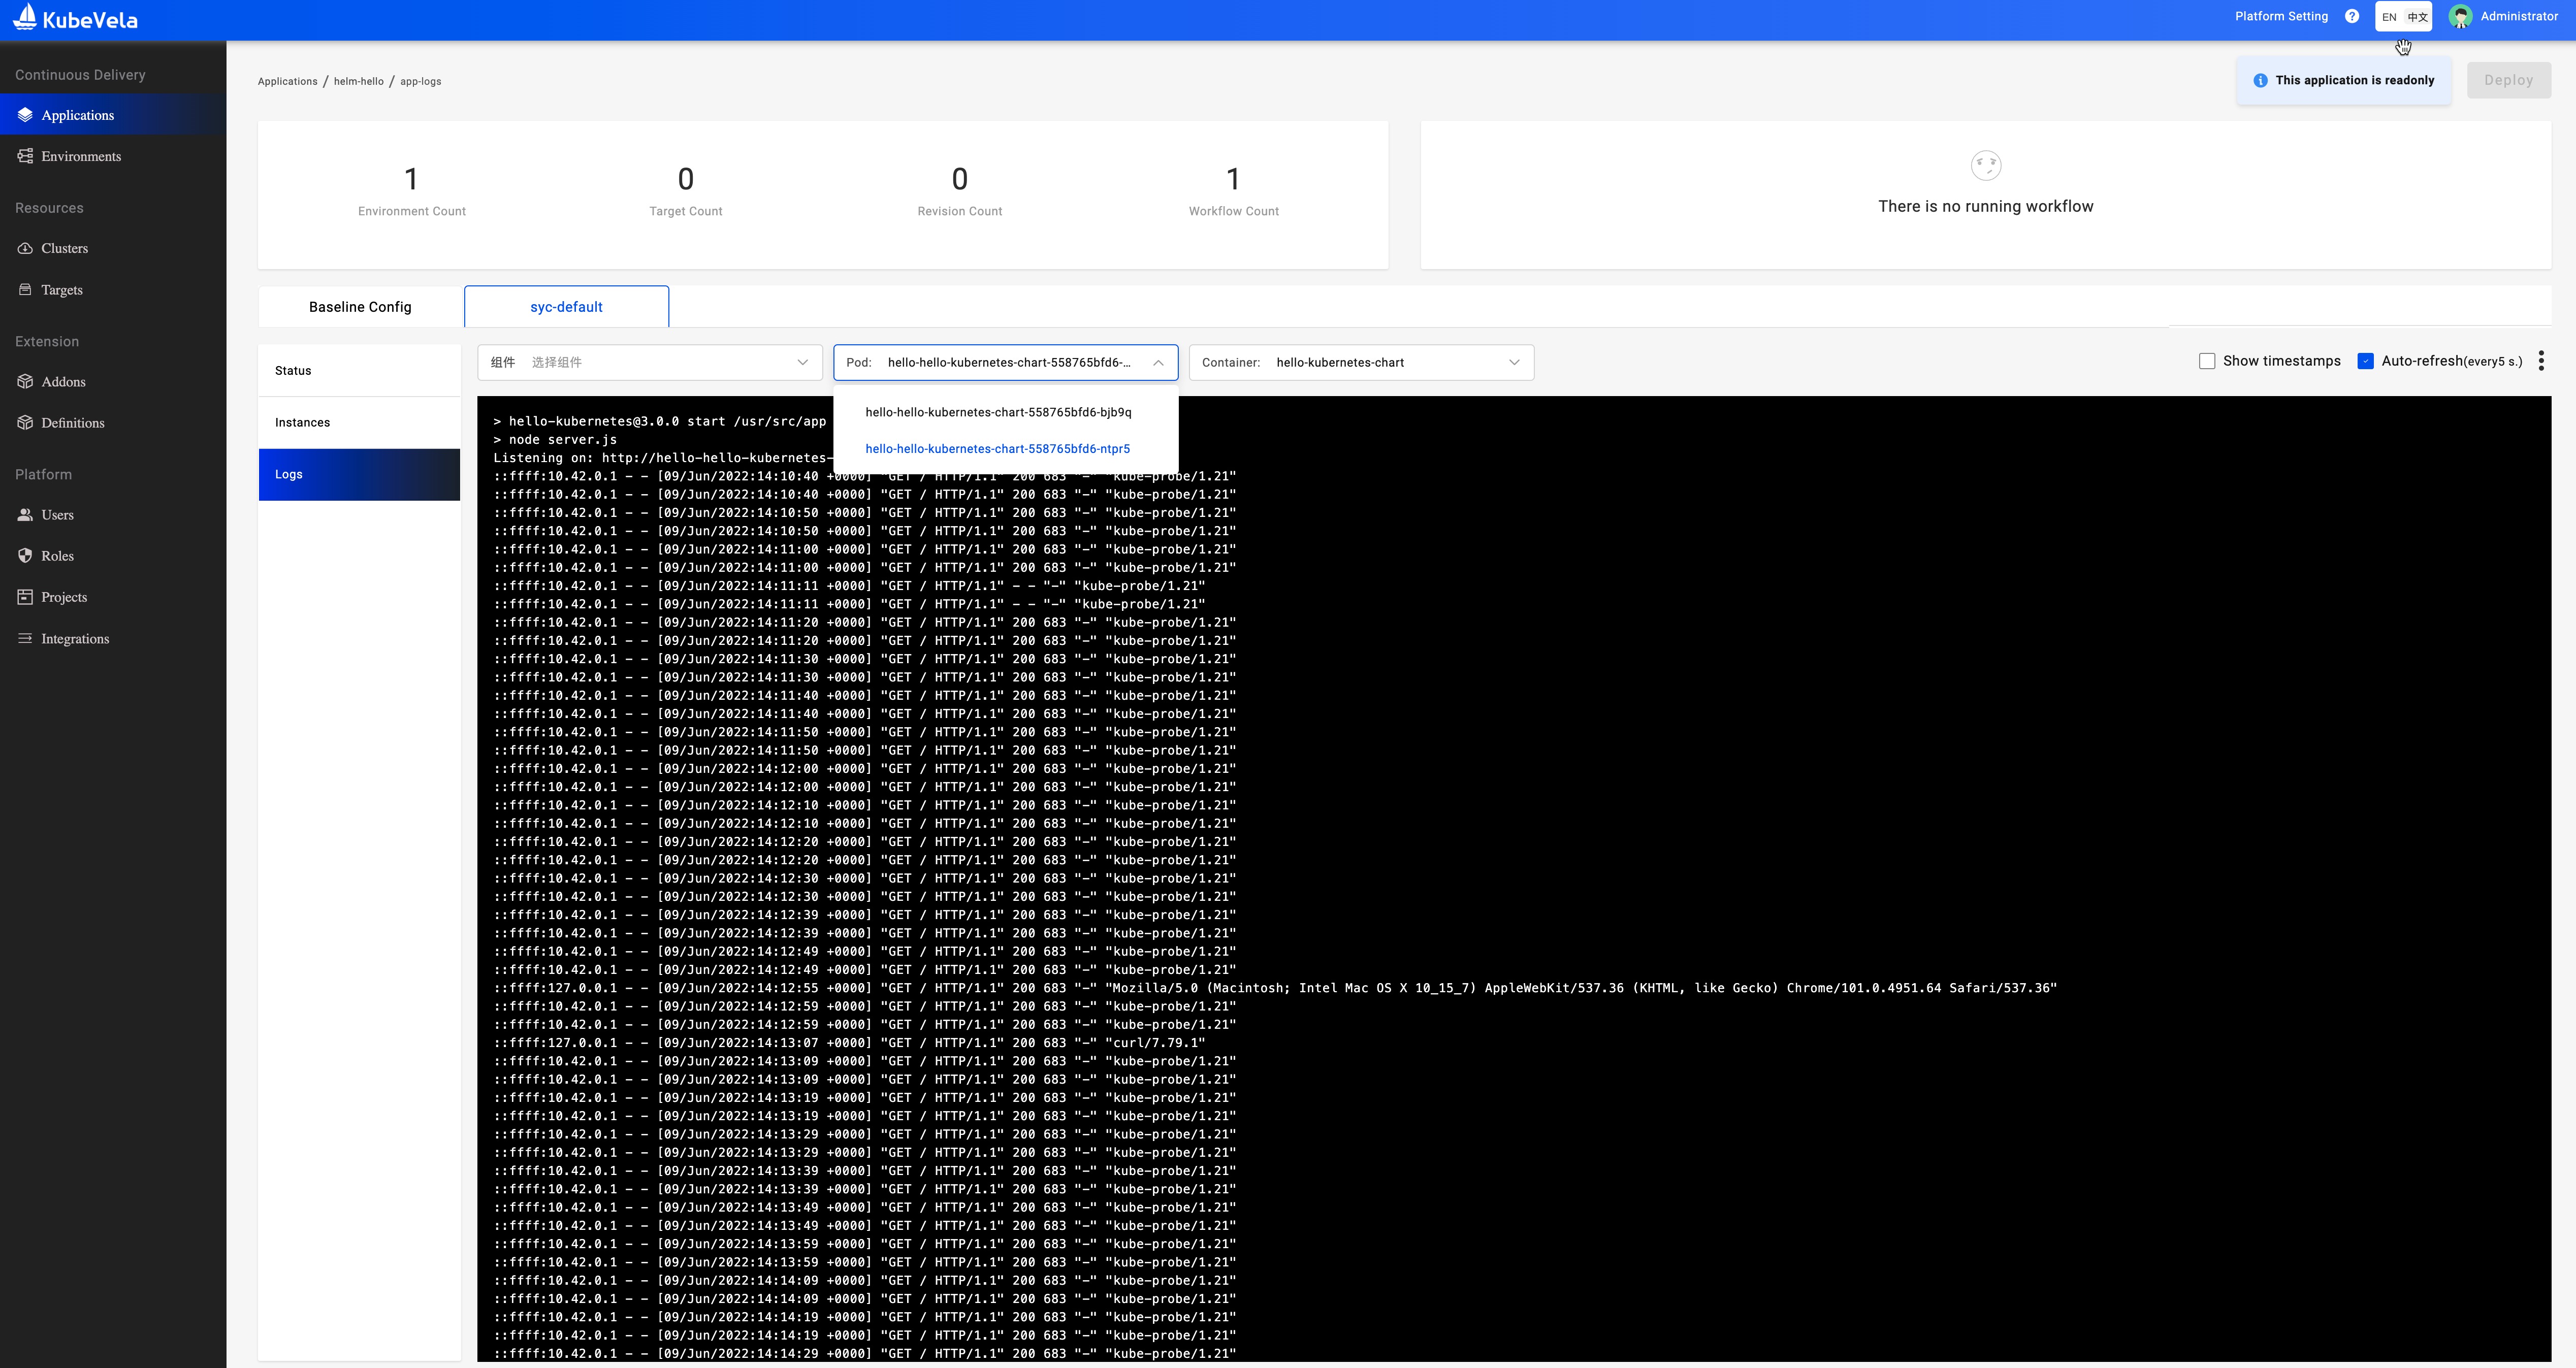Disable the Auto-refresh checkbox
The image size is (2576, 1368).
click(2365, 361)
